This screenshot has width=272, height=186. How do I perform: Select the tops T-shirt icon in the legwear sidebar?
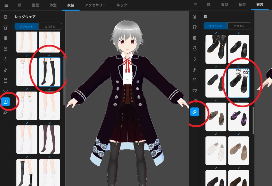pyautogui.click(x=5, y=27)
